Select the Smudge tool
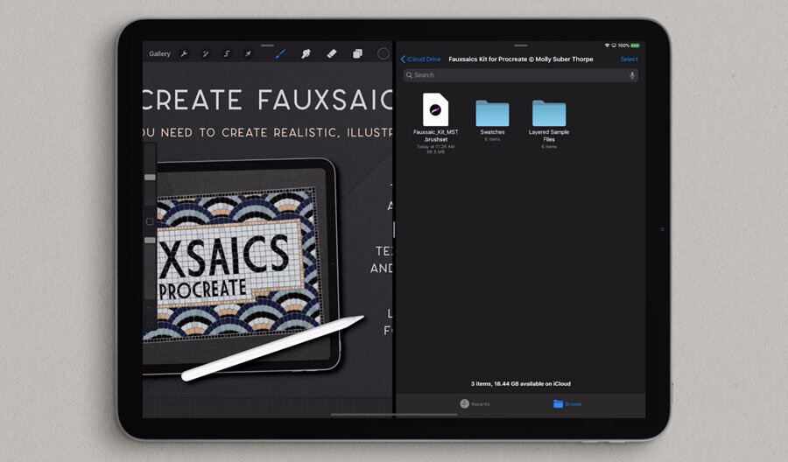 [x=306, y=53]
